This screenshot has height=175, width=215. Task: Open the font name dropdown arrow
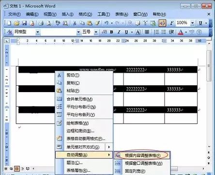(78, 32)
